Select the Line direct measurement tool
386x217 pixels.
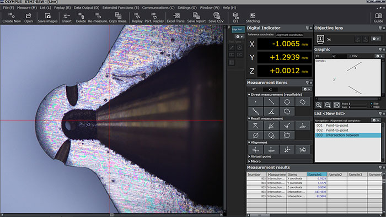pyautogui.click(x=271, y=102)
